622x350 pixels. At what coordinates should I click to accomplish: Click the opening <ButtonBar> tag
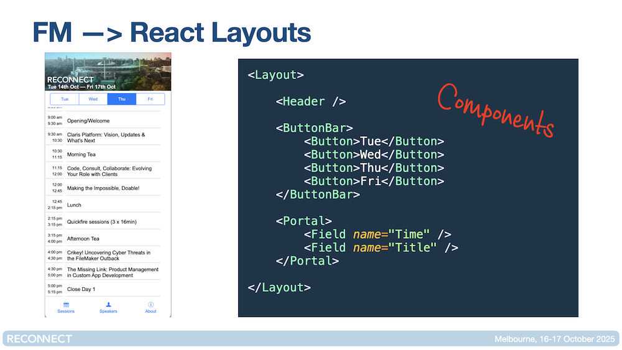click(x=315, y=128)
